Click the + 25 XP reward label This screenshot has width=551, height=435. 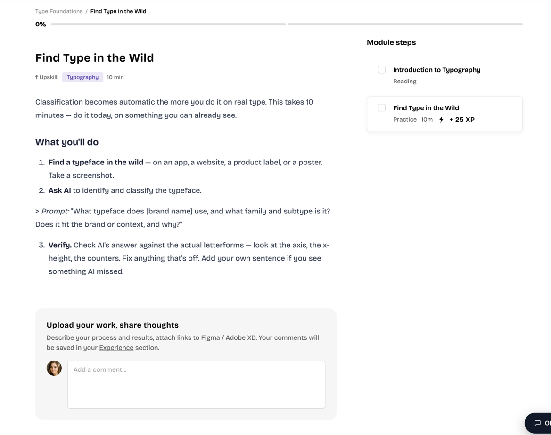pyautogui.click(x=462, y=119)
